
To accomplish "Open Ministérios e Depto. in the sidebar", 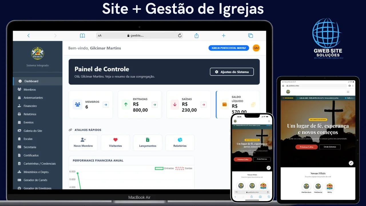I will coord(38,172).
